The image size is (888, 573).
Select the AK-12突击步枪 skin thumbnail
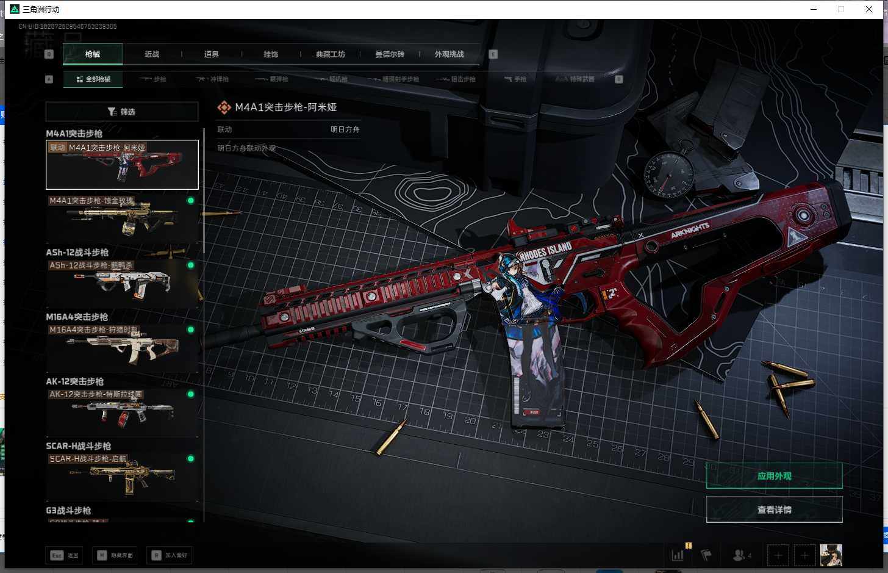122,413
